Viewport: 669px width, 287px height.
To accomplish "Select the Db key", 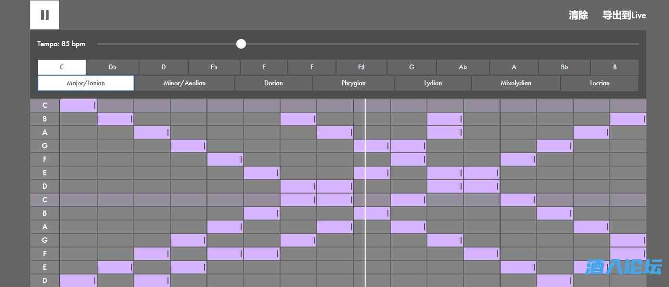I will coord(113,67).
